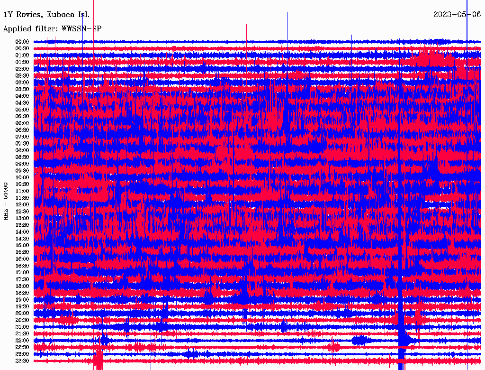Select the 22:30 time label
This screenshot has width=485, height=370.
[22, 347]
